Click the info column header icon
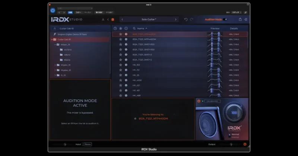Viewport: 298px width, 156px height. click(x=126, y=29)
